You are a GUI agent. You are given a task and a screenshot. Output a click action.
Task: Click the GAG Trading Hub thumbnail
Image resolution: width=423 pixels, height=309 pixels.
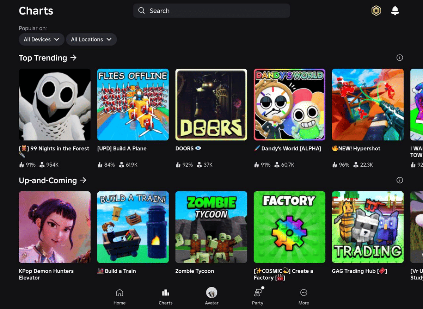(368, 227)
